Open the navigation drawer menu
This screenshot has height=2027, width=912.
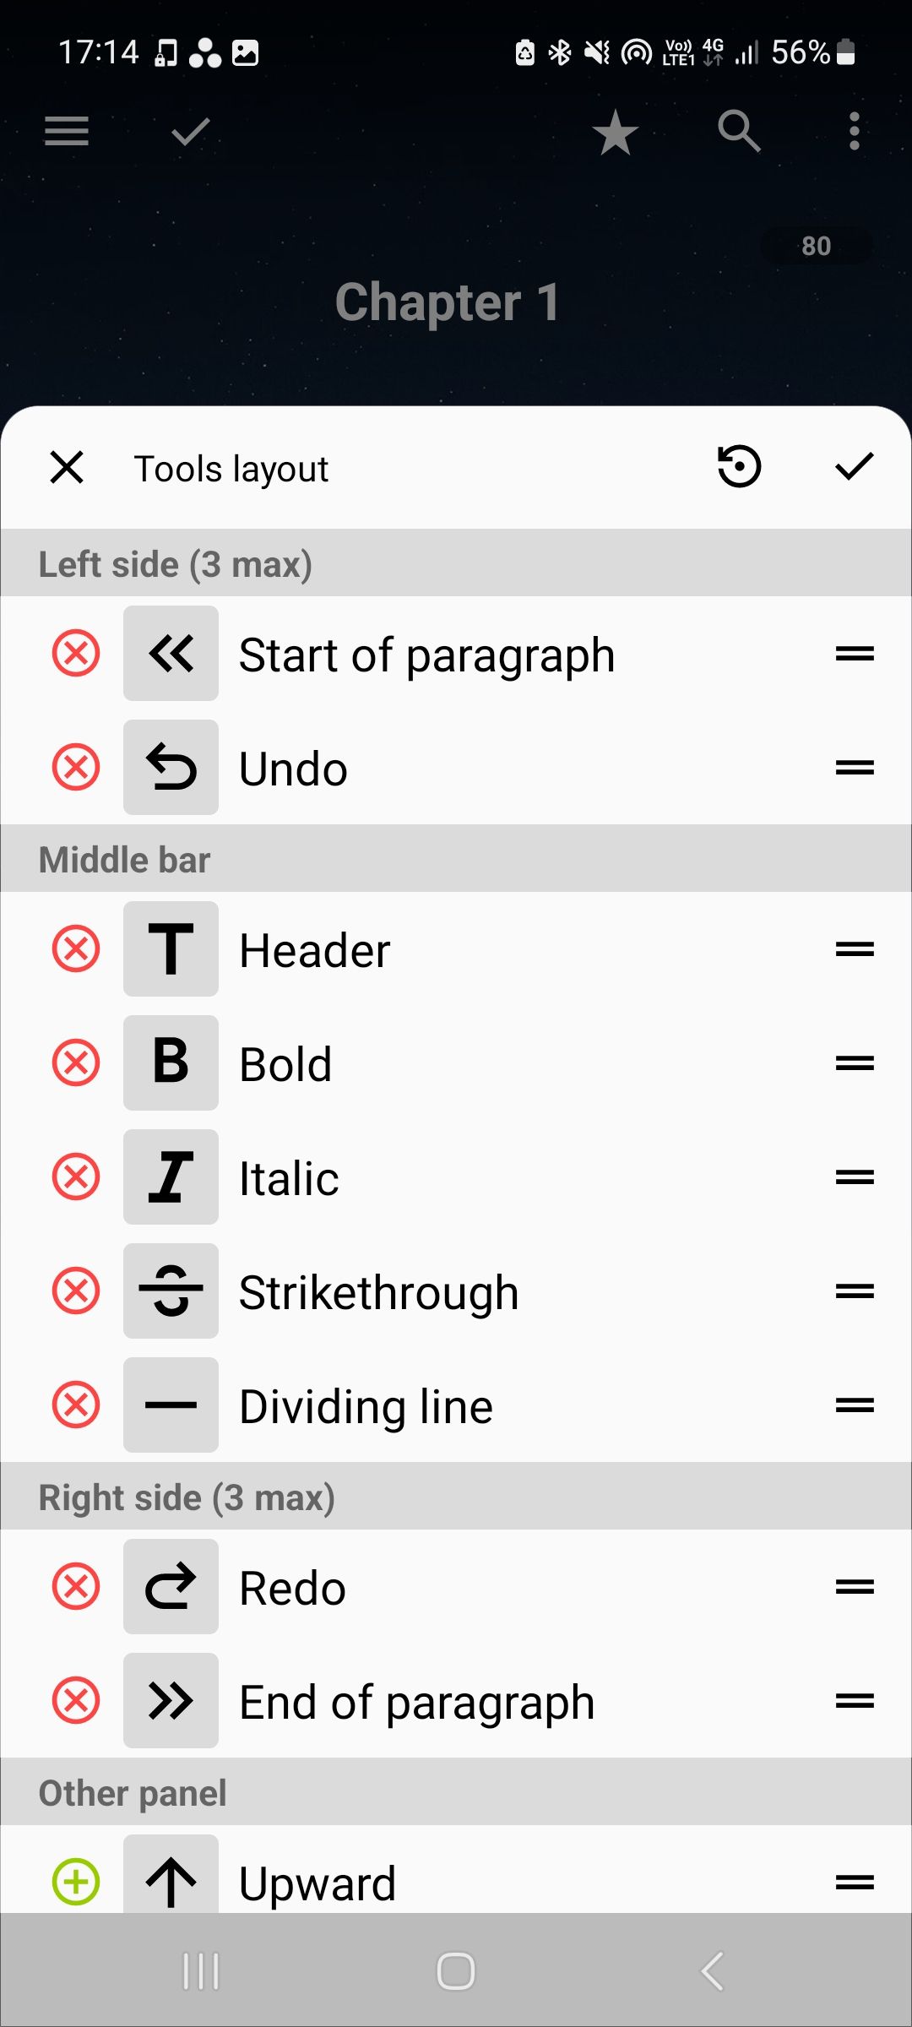[x=66, y=132]
